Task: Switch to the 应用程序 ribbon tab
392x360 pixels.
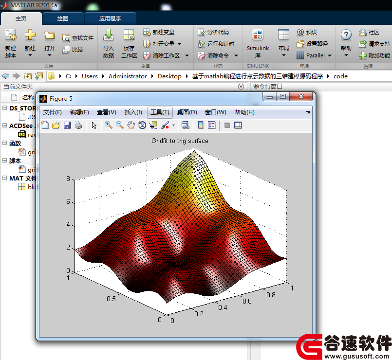Action: (110, 18)
